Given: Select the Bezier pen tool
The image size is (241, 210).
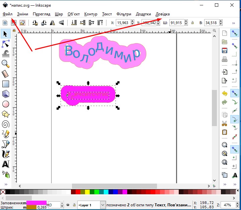Looking at the screenshot, I should pos(6,144).
